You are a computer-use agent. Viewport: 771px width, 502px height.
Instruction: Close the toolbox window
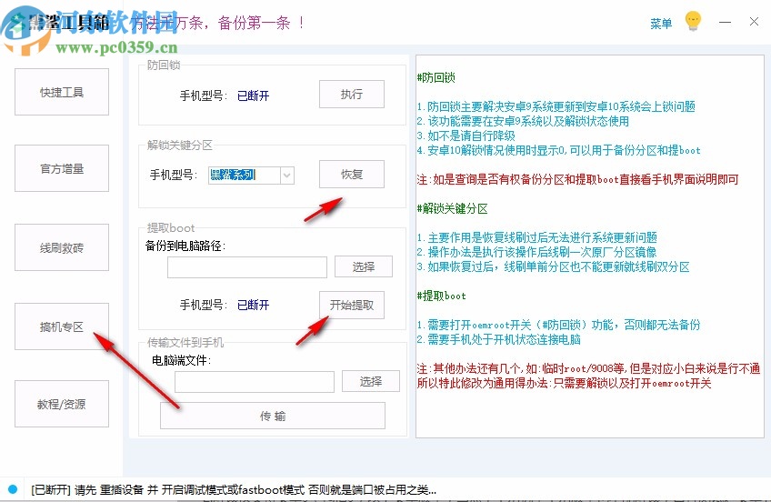click(754, 22)
